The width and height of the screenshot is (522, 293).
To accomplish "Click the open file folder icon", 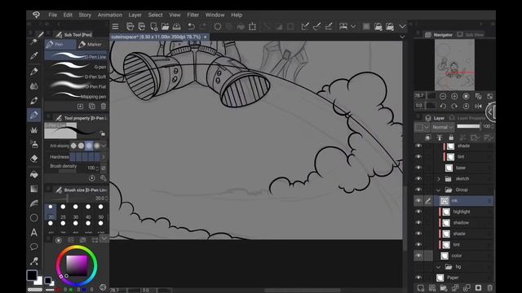I will point(165,26).
